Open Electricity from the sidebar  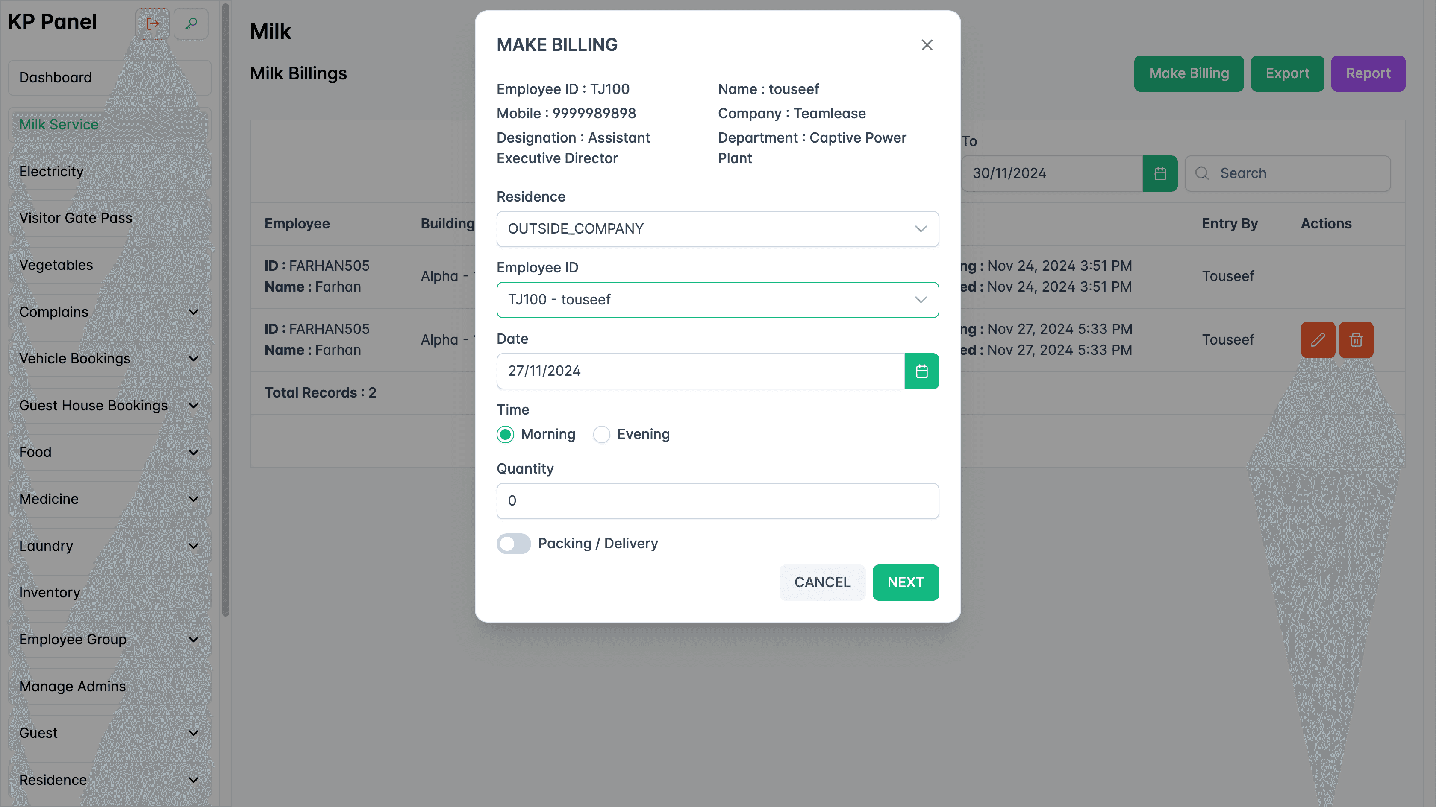(110, 172)
